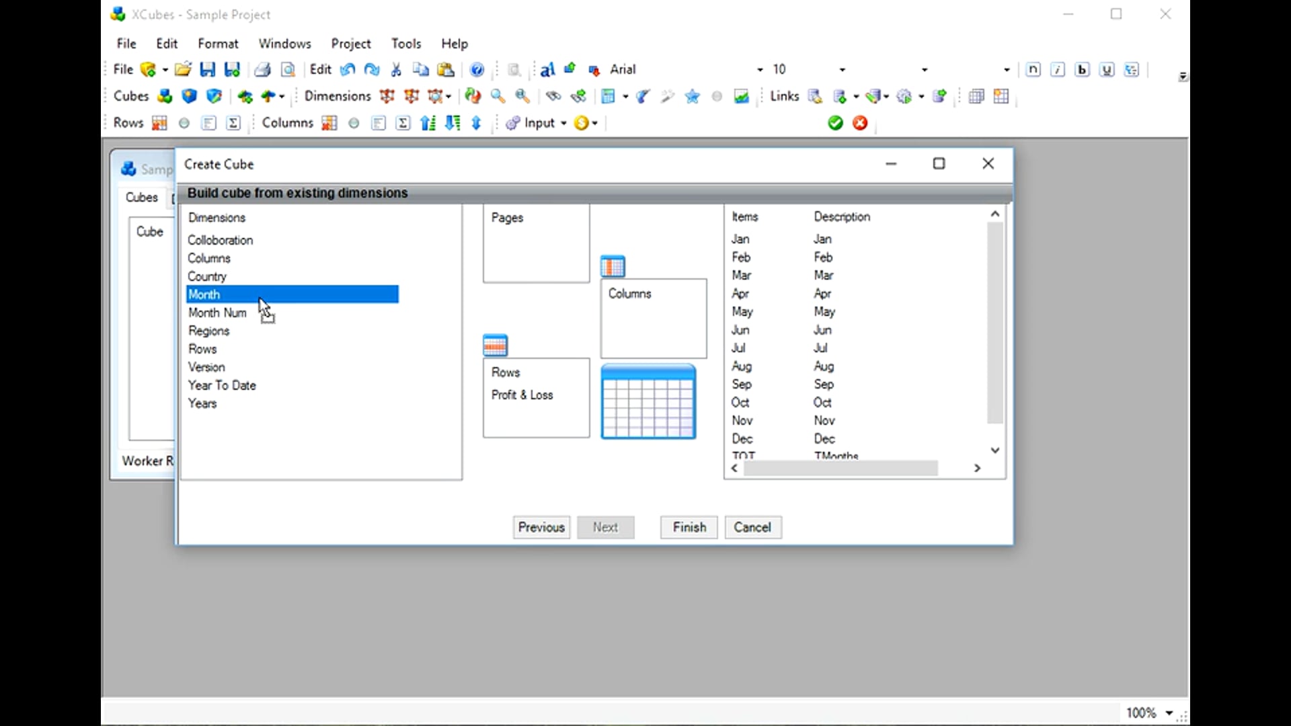Viewport: 1291px width, 726px height.
Task: Print using the printer toolbar icon
Action: click(262, 69)
